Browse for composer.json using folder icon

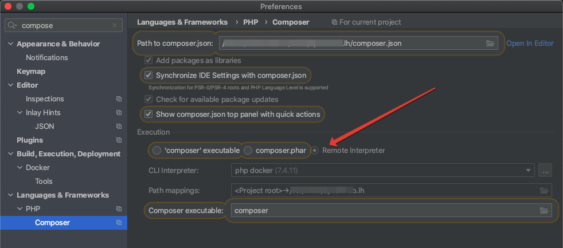tap(490, 44)
